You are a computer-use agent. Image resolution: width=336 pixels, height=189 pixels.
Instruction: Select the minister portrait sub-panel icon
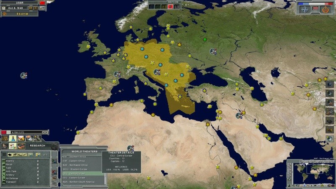pos(5,146)
